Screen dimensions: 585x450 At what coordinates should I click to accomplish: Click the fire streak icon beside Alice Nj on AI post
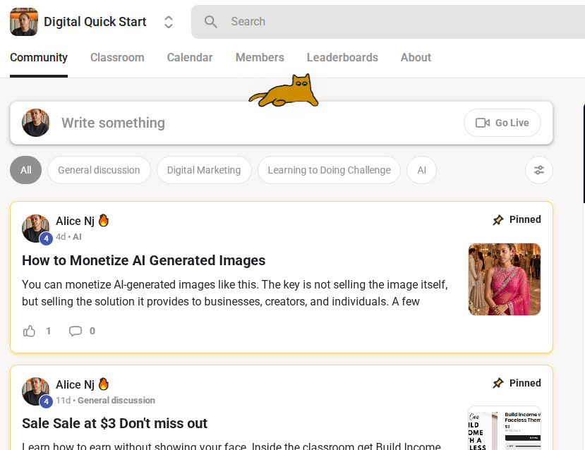[103, 220]
